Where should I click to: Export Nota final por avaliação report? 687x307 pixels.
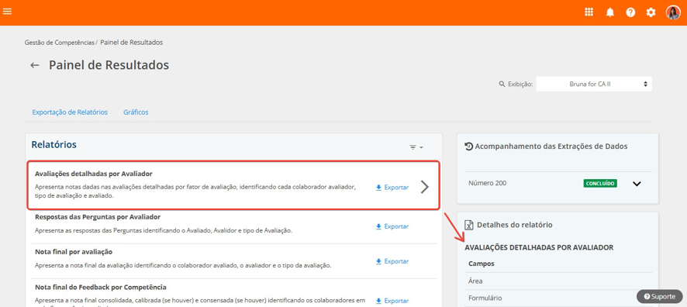tap(392, 261)
